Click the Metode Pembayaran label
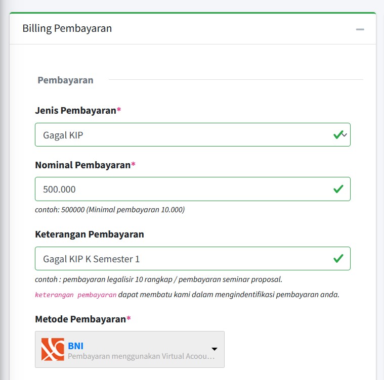Image resolution: width=384 pixels, height=380 pixels. tap(80, 319)
